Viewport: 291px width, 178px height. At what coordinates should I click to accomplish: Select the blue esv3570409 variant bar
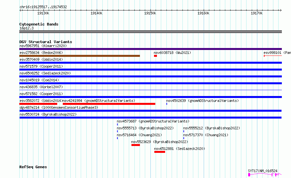[x=150, y=63]
